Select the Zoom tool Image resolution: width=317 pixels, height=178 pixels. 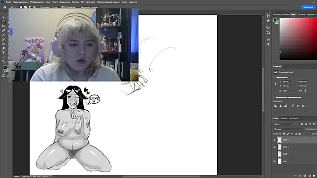tap(3, 61)
